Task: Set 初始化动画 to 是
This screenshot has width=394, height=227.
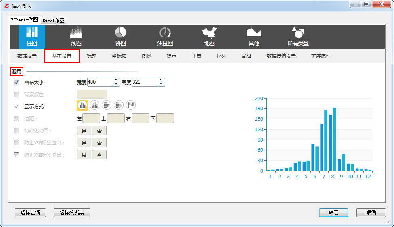Action: [84, 131]
